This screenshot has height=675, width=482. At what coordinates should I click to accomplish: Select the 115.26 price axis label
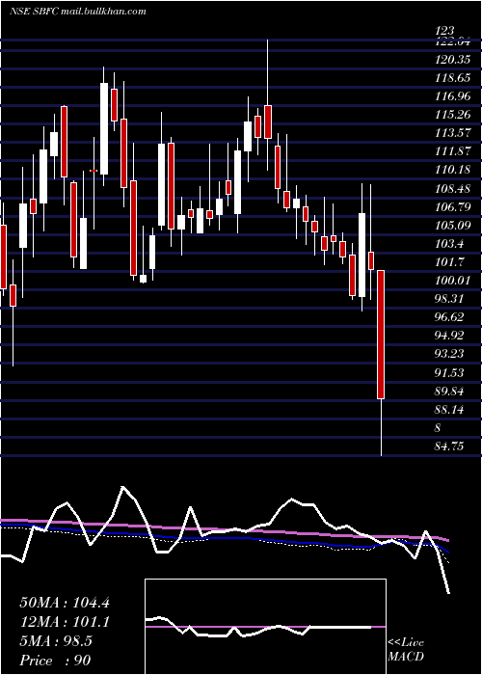(452, 115)
